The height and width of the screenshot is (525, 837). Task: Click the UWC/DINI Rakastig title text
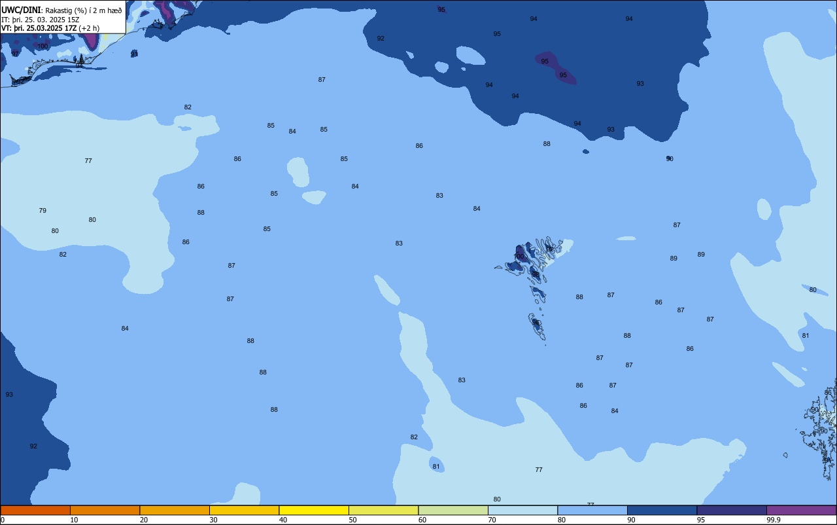tap(61, 10)
